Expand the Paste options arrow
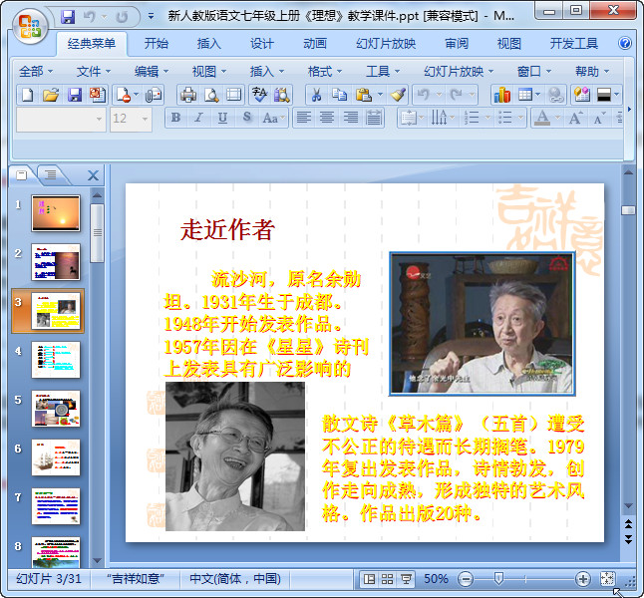This screenshot has width=644, height=598. click(x=381, y=95)
